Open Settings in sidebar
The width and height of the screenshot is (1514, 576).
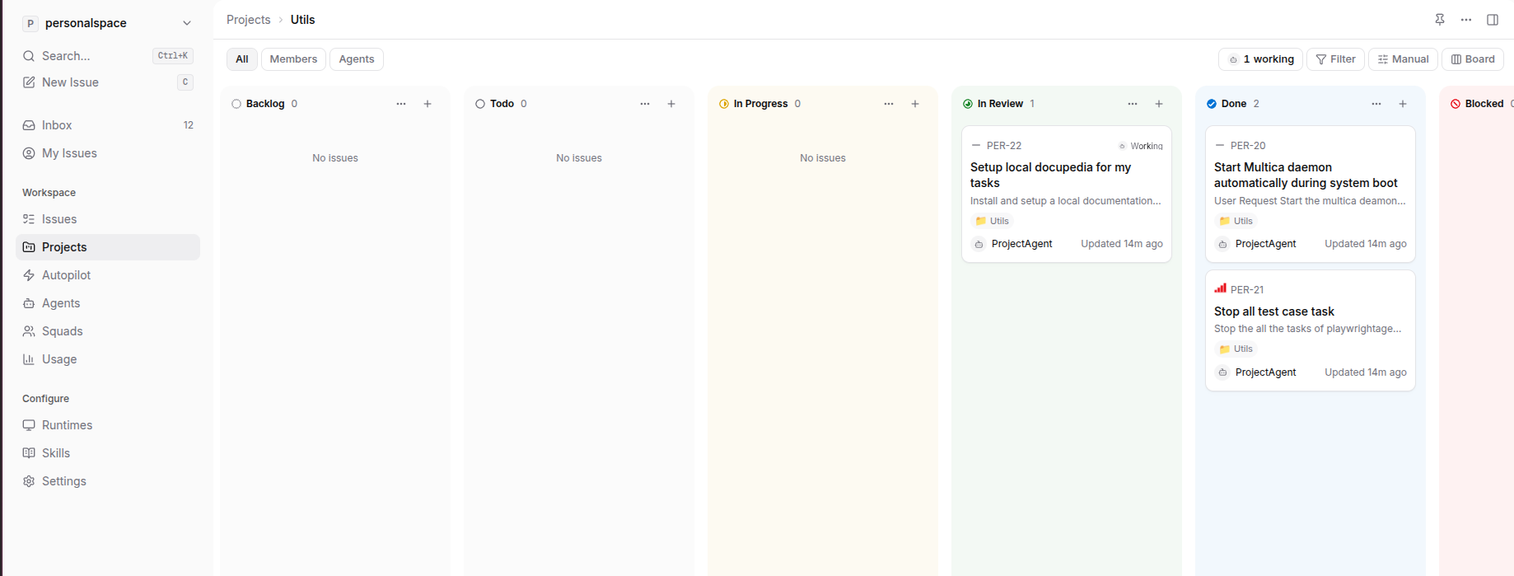(108, 481)
